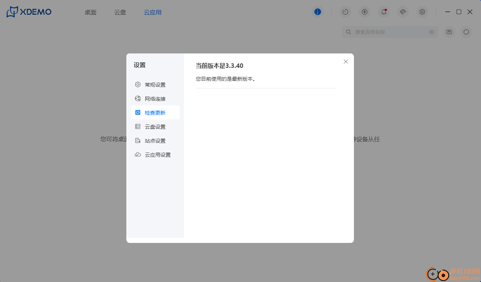Click the search field 搜索应用名称

point(390,32)
